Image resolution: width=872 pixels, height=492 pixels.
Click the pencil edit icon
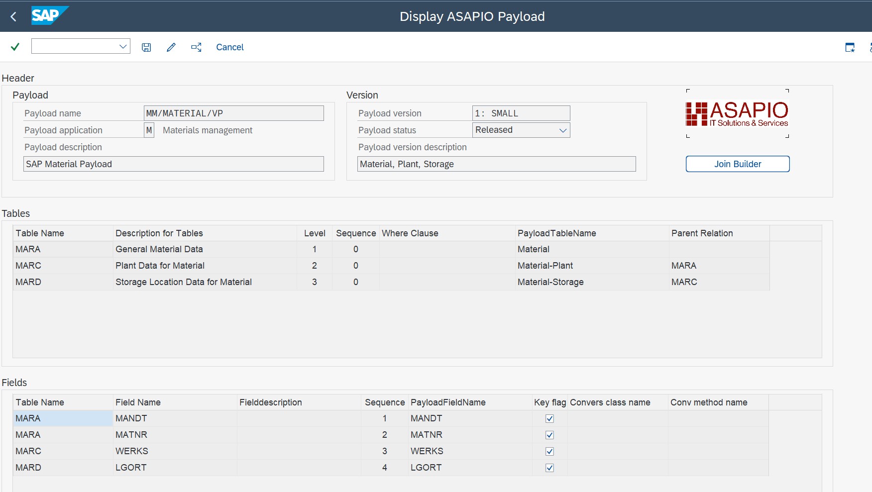click(x=171, y=47)
